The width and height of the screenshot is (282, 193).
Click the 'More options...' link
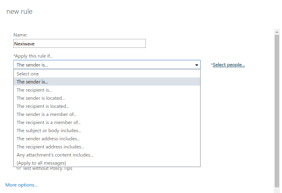click(21, 185)
